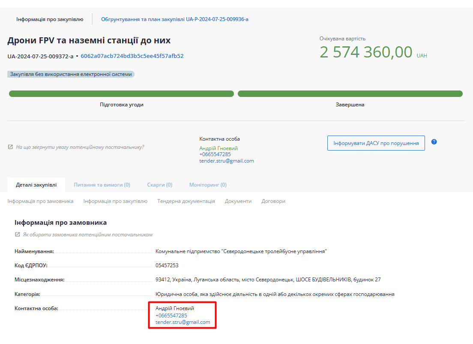The image size is (473, 344).
Task: Switch to 'Питання та вимоги (0)' tab
Action: click(102, 185)
